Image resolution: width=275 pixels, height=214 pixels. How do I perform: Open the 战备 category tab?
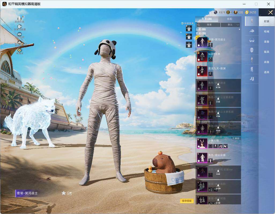pyautogui.click(x=267, y=62)
